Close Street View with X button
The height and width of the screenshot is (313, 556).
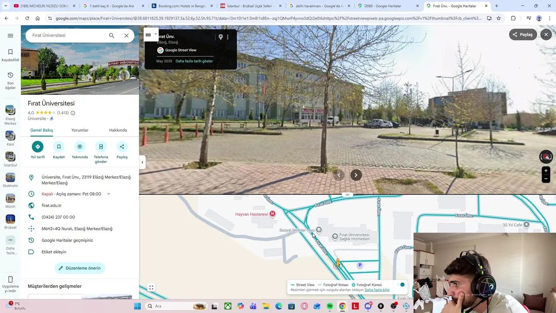pos(546,35)
